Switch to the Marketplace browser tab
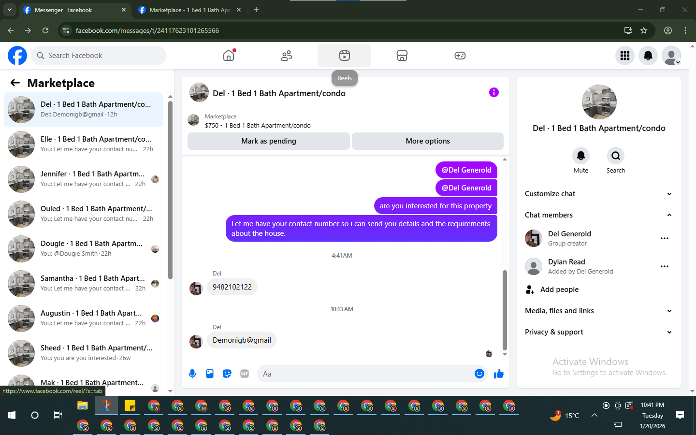Screen dimensions: 696x435 tap(190, 10)
